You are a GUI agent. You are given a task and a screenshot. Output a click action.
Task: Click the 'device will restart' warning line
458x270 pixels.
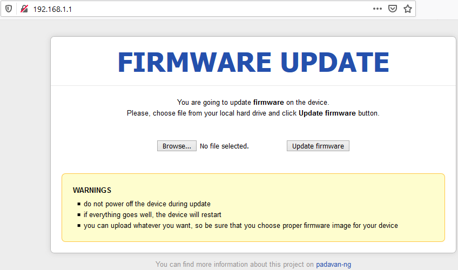click(152, 214)
